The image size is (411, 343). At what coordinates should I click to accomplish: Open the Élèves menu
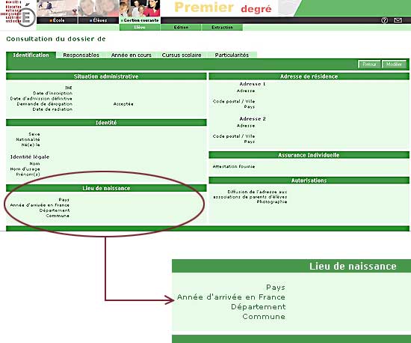[99, 20]
